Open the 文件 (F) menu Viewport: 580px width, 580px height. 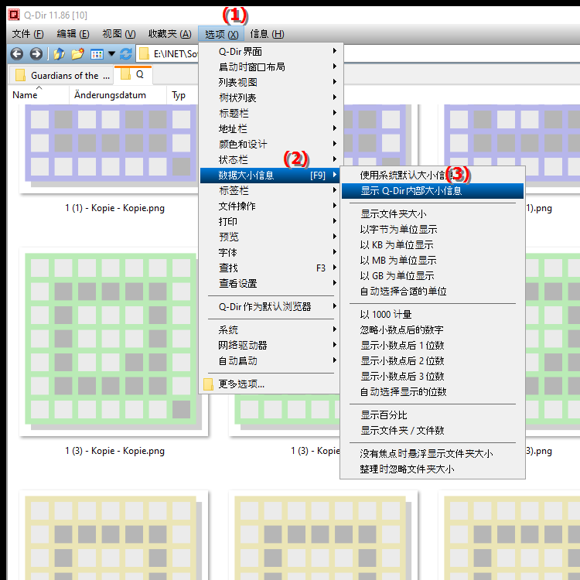pyautogui.click(x=28, y=34)
